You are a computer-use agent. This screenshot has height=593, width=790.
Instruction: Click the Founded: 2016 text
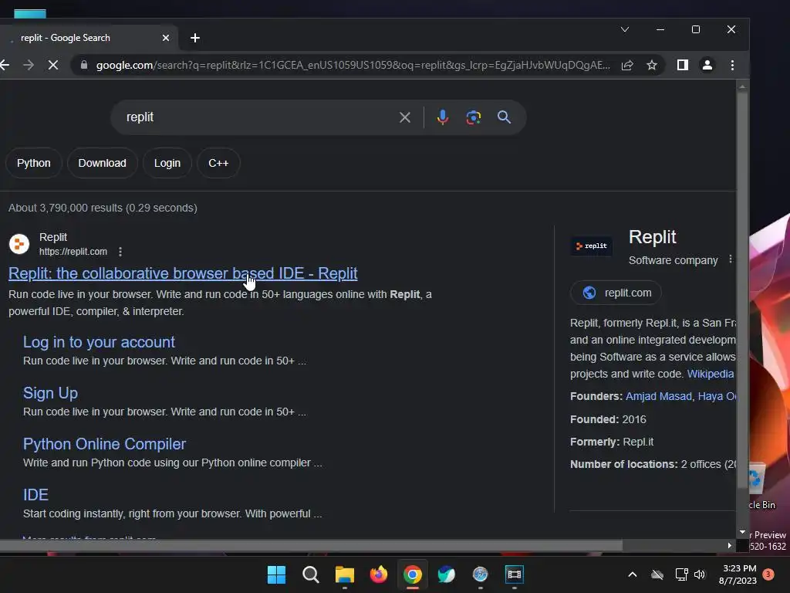[x=608, y=419]
